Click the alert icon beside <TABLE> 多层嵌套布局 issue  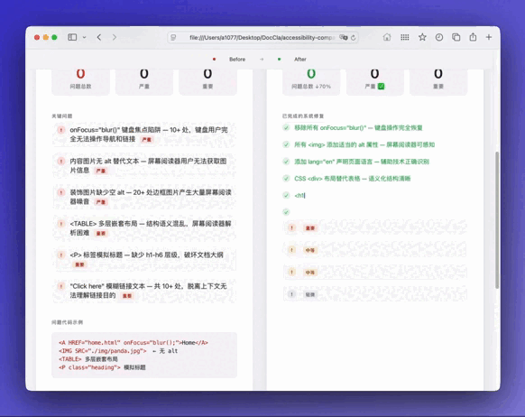61,224
